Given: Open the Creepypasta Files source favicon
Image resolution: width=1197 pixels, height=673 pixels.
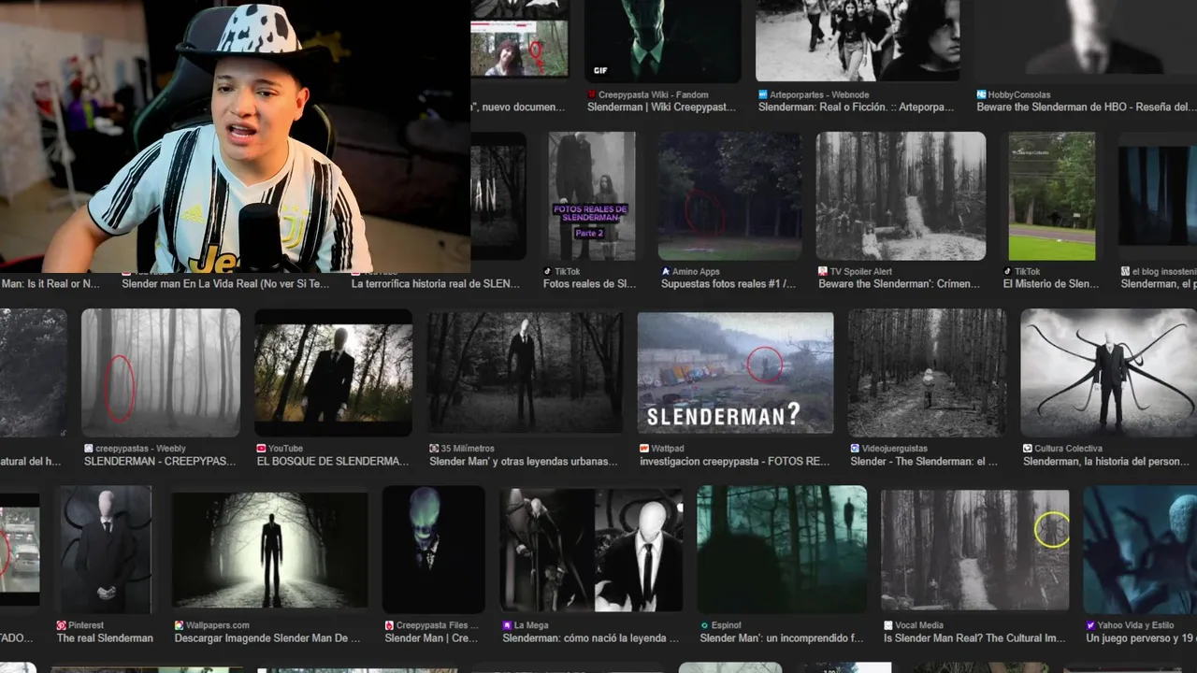Looking at the screenshot, I should [389, 625].
